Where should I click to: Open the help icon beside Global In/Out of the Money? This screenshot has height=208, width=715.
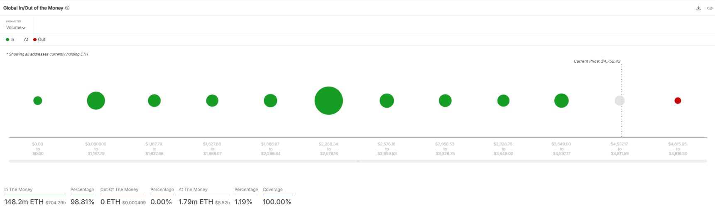(67, 8)
